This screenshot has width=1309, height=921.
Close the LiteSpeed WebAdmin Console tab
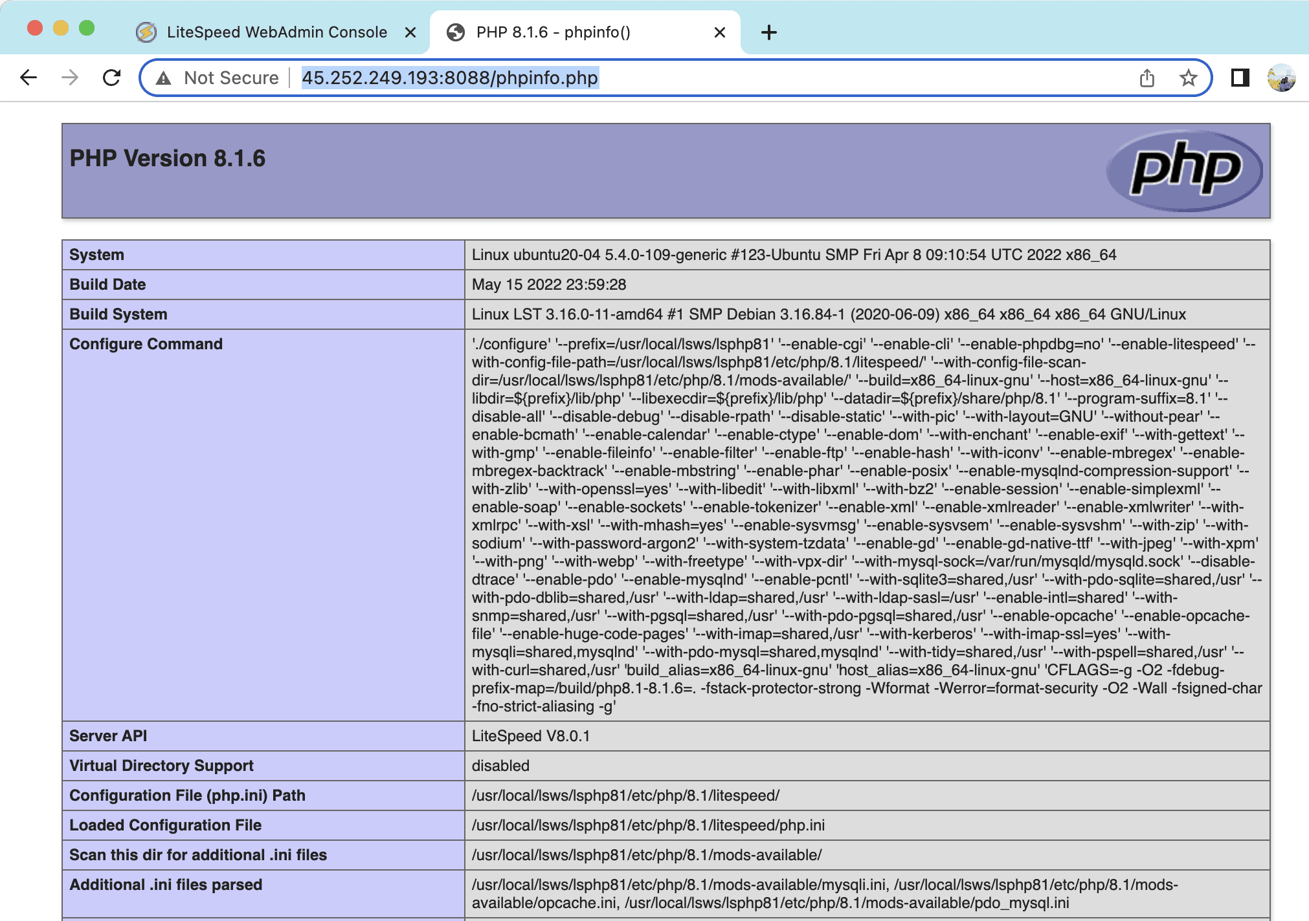410,32
